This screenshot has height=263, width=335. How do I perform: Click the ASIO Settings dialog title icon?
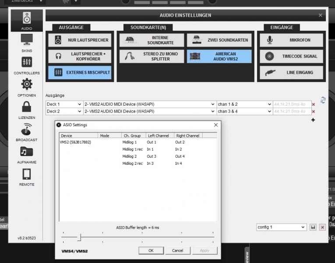tap(59, 125)
